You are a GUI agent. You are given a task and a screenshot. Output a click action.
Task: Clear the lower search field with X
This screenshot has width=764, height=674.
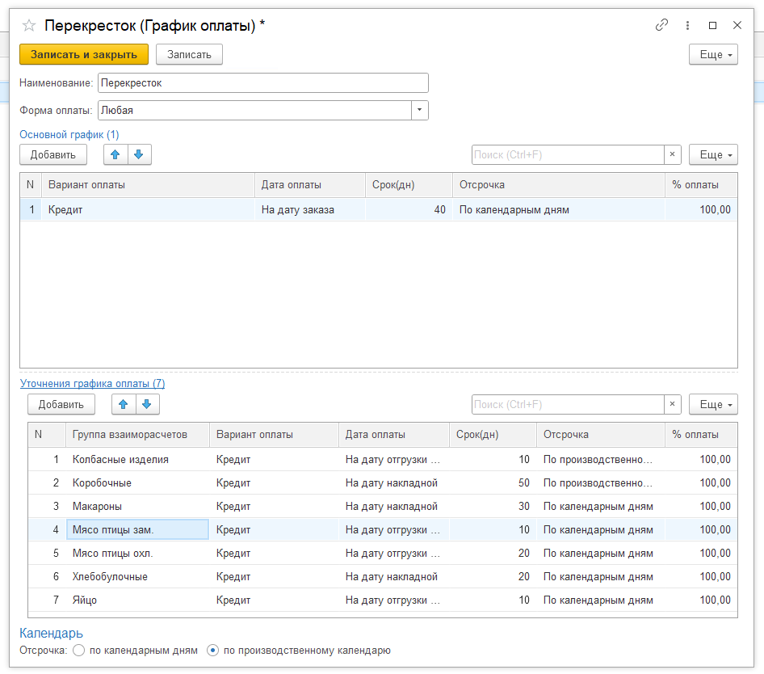673,404
